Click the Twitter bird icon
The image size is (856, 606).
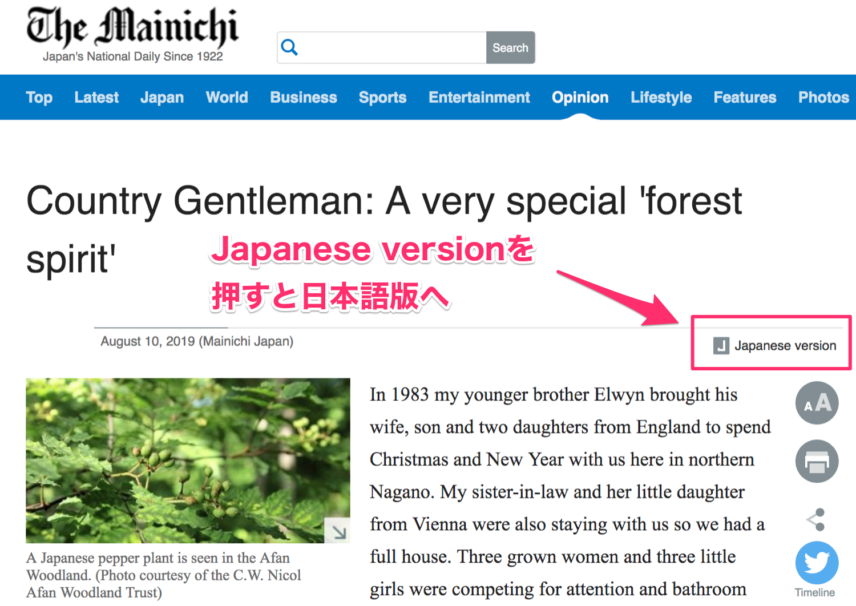point(817,563)
